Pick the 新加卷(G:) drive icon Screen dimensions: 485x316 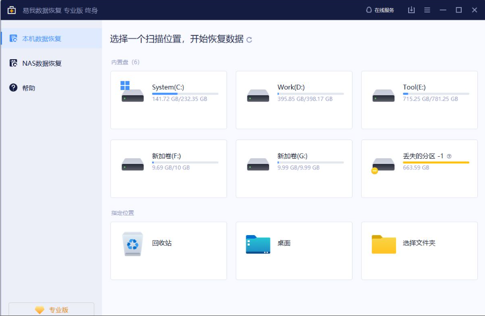(258, 164)
